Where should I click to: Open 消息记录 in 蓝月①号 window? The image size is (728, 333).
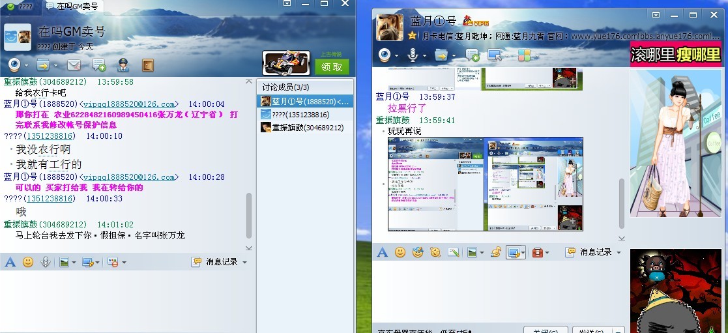click(x=589, y=252)
